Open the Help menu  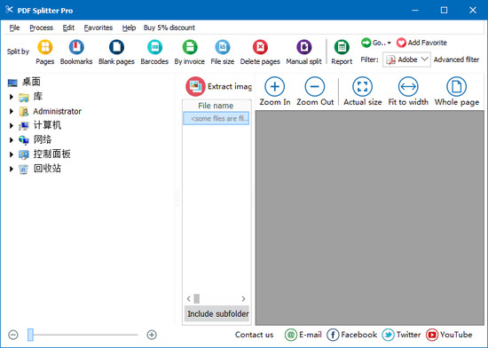point(129,28)
